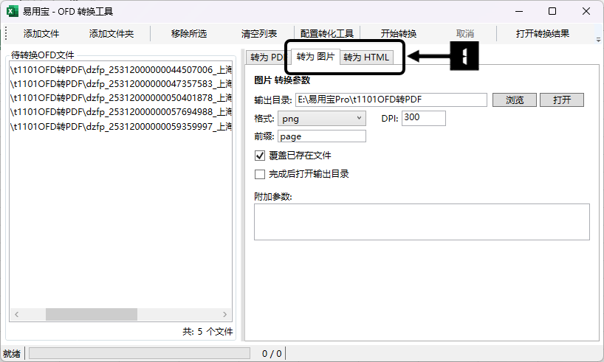The height and width of the screenshot is (362, 604).
Task: Click the DPI input field
Action: click(x=423, y=118)
